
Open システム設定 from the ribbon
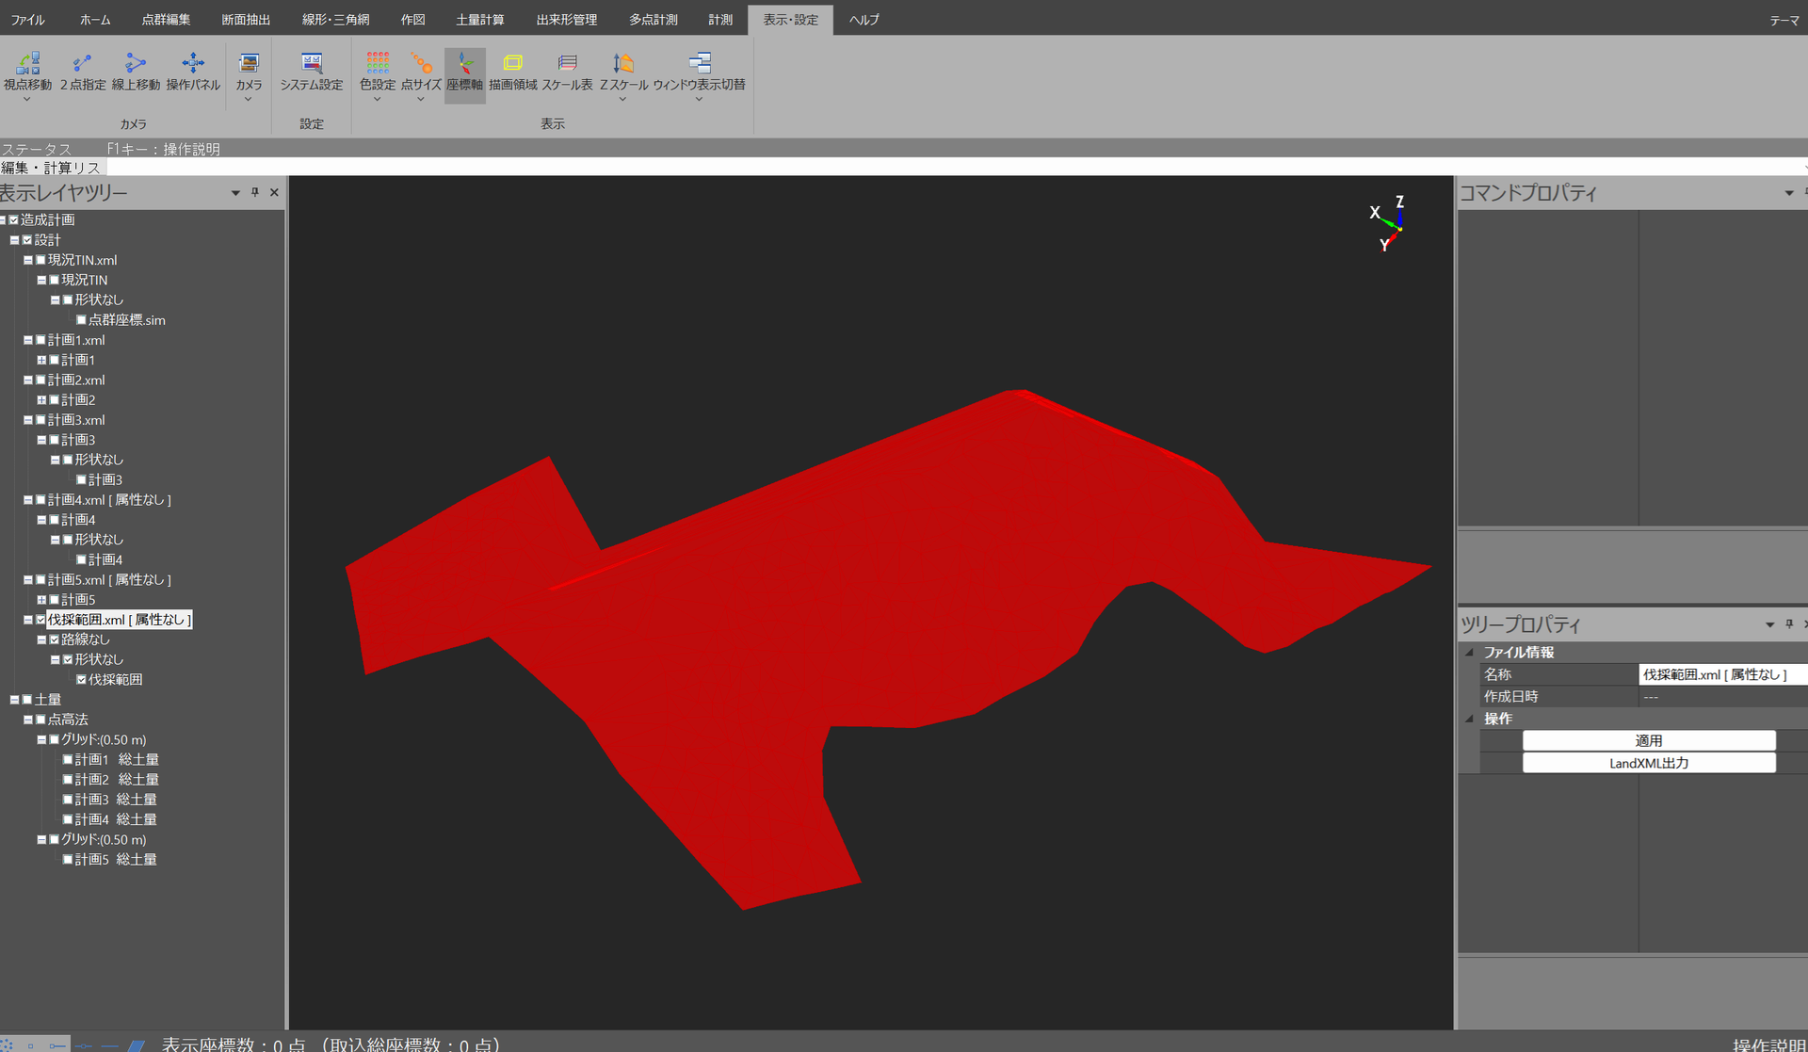click(312, 64)
